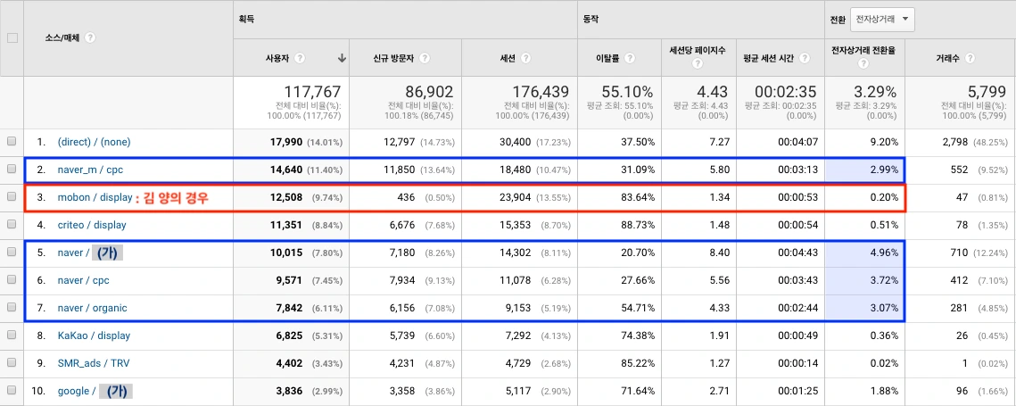Open the naver_m / cpc source link

point(90,170)
